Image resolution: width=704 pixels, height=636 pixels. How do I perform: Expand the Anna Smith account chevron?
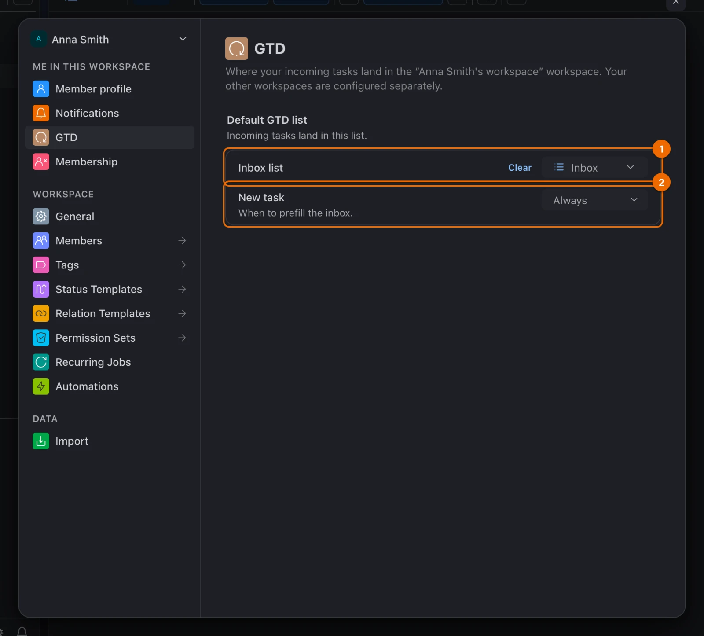click(x=183, y=39)
